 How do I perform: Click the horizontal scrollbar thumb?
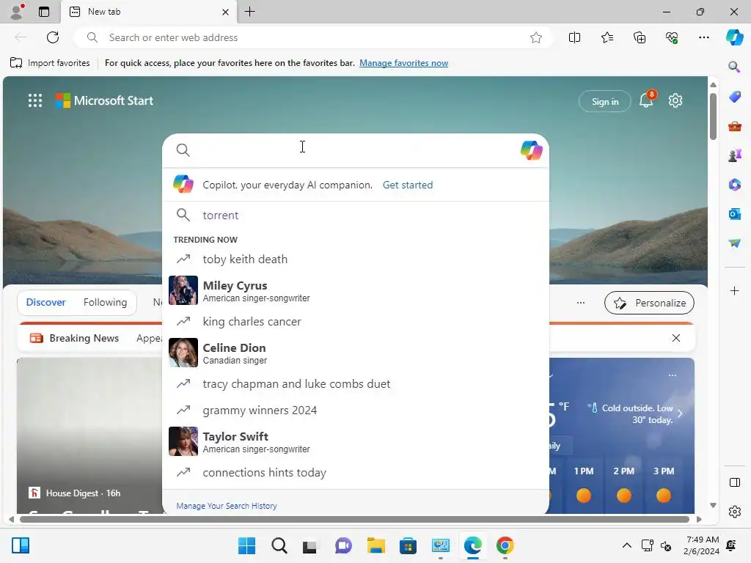[354, 520]
